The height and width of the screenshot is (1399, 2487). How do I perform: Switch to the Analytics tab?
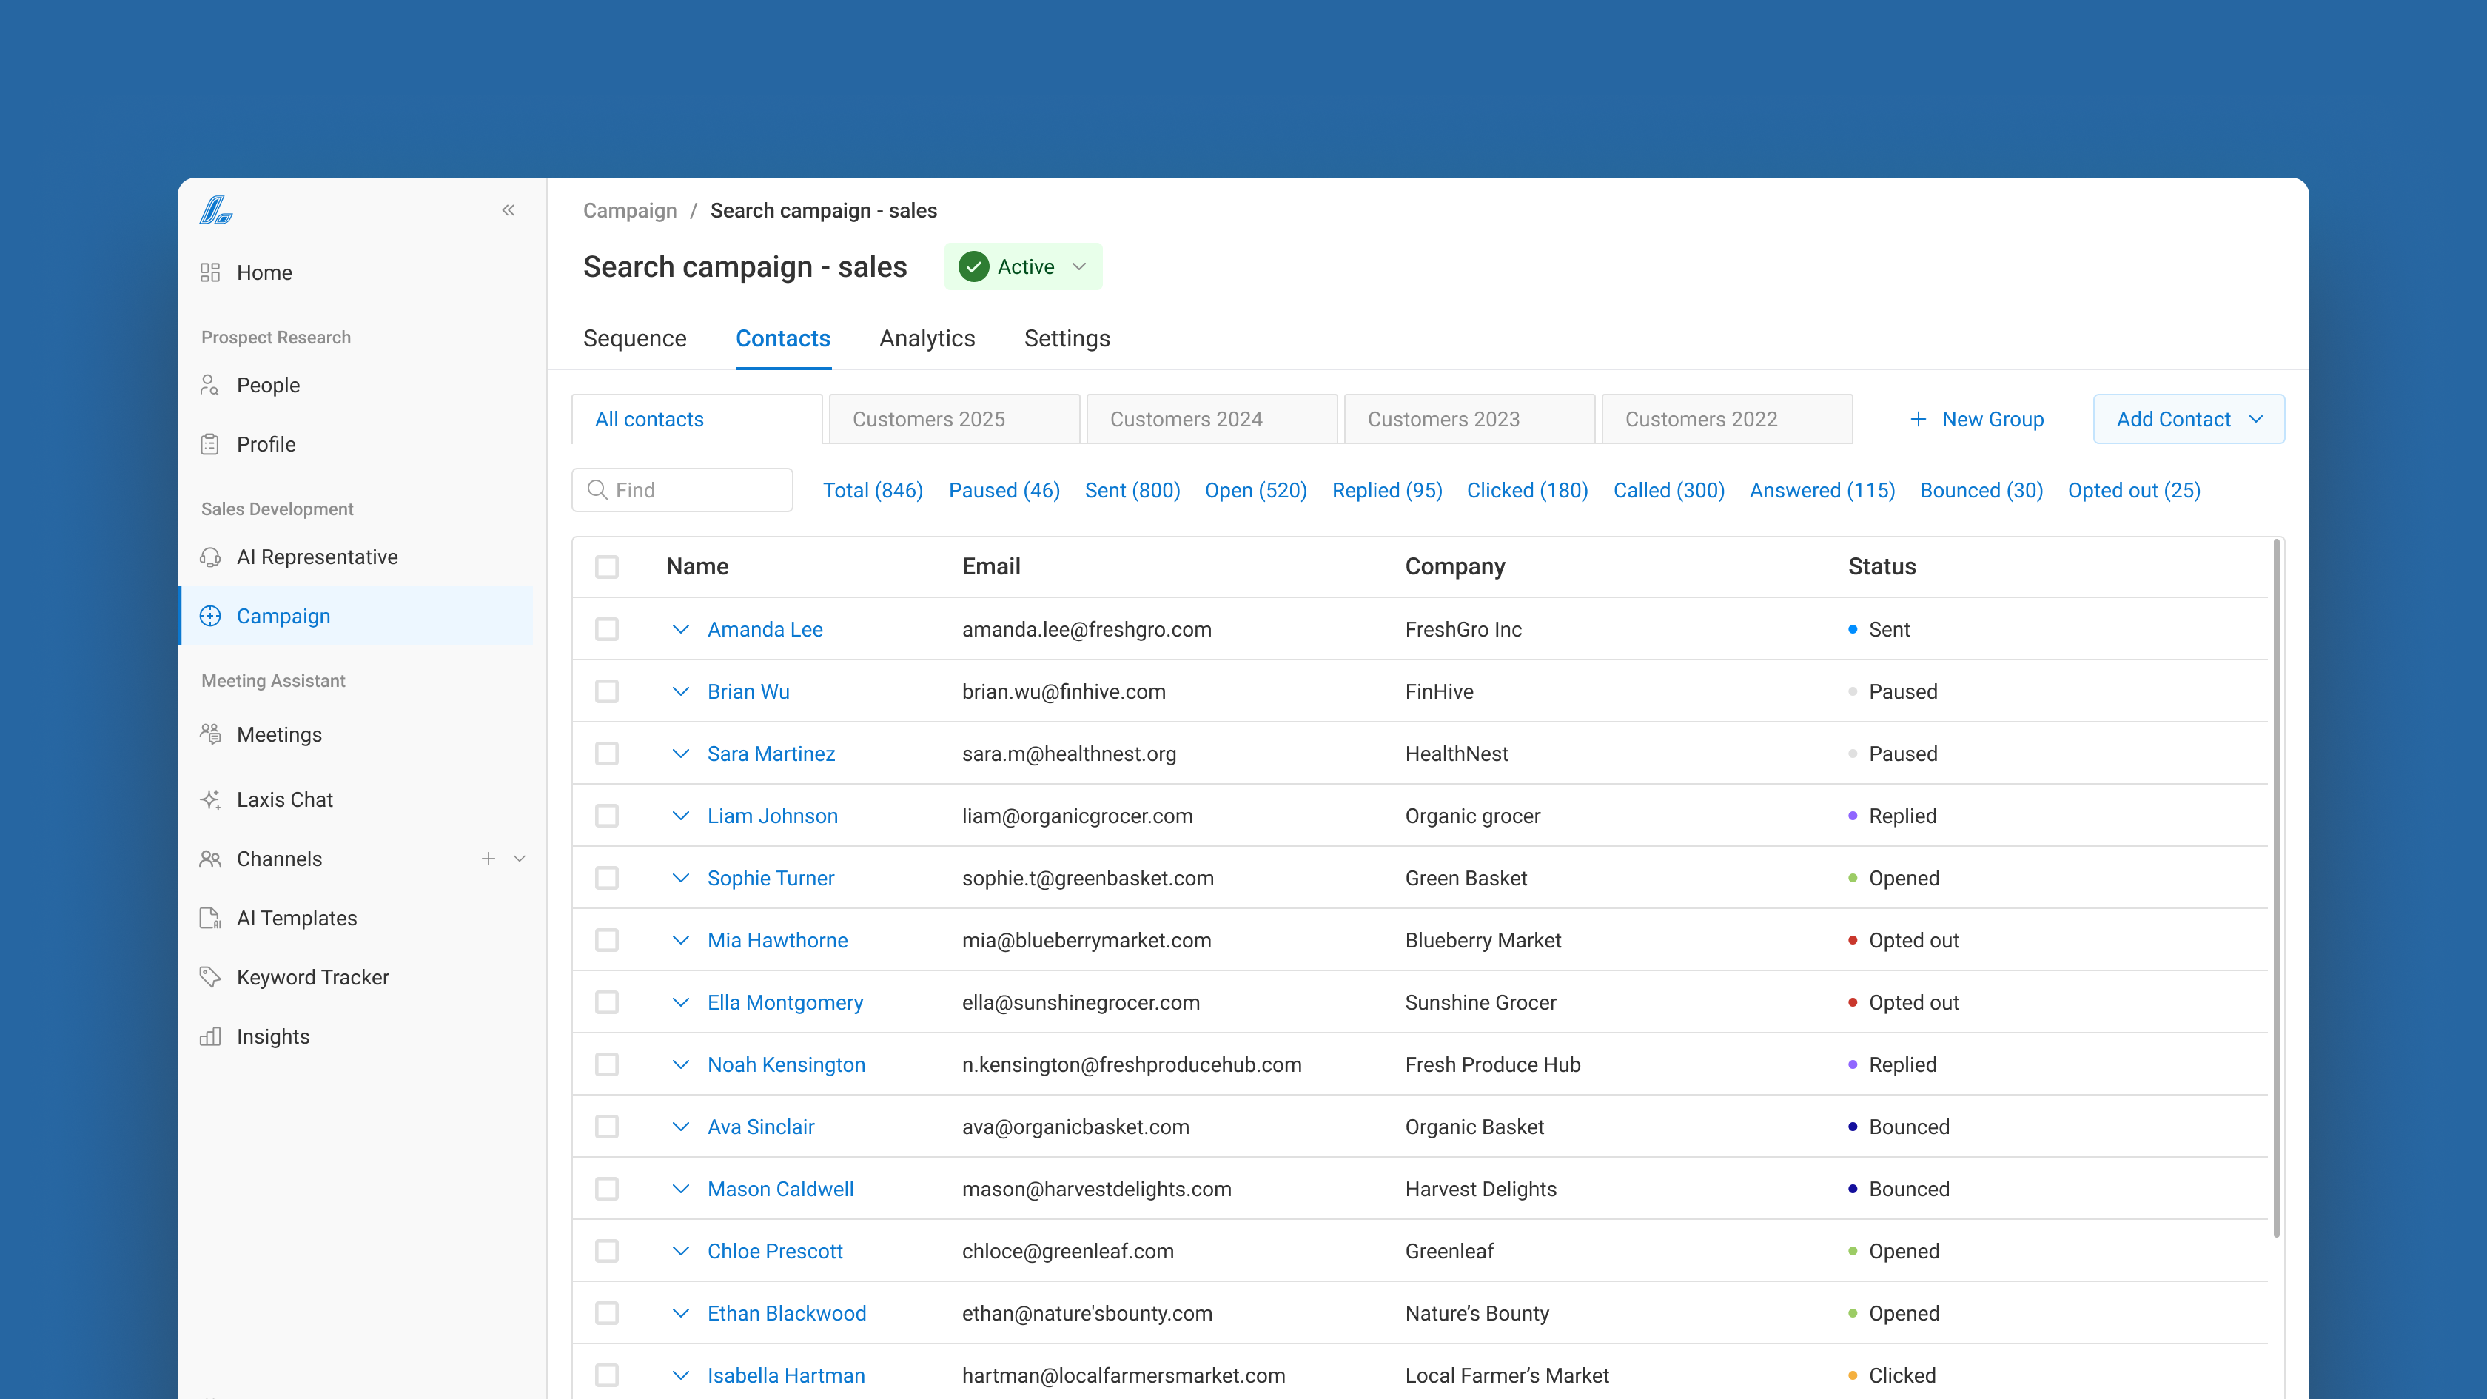pos(927,339)
